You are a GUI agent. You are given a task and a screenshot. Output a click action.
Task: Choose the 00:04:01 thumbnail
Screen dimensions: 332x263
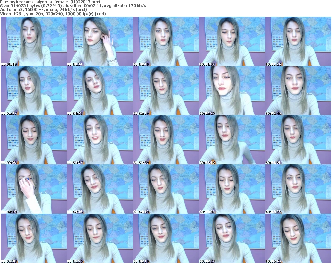point(298,140)
